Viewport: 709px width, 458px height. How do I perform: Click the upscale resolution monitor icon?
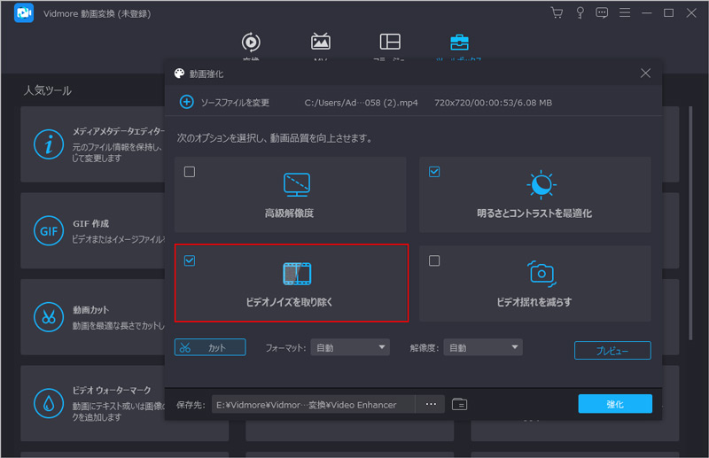(x=297, y=184)
